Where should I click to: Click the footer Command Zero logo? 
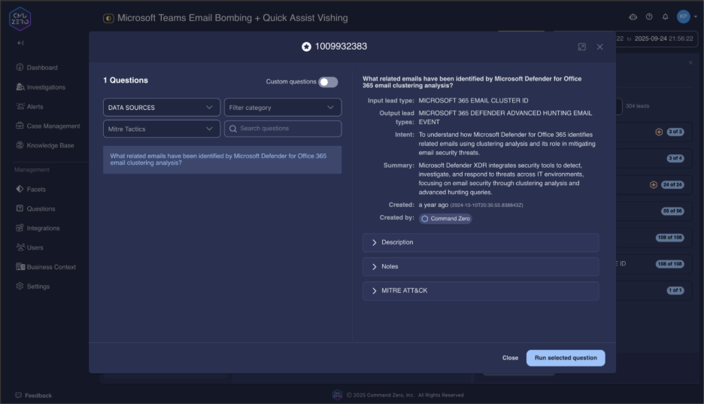pos(337,395)
